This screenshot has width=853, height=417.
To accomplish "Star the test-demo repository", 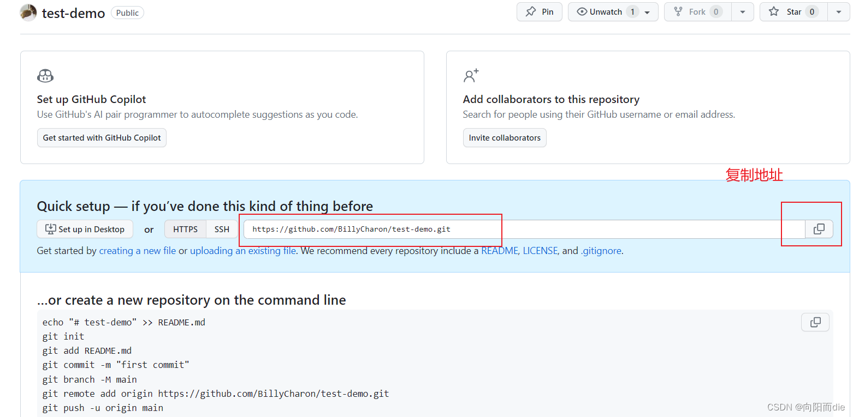I will click(x=793, y=12).
